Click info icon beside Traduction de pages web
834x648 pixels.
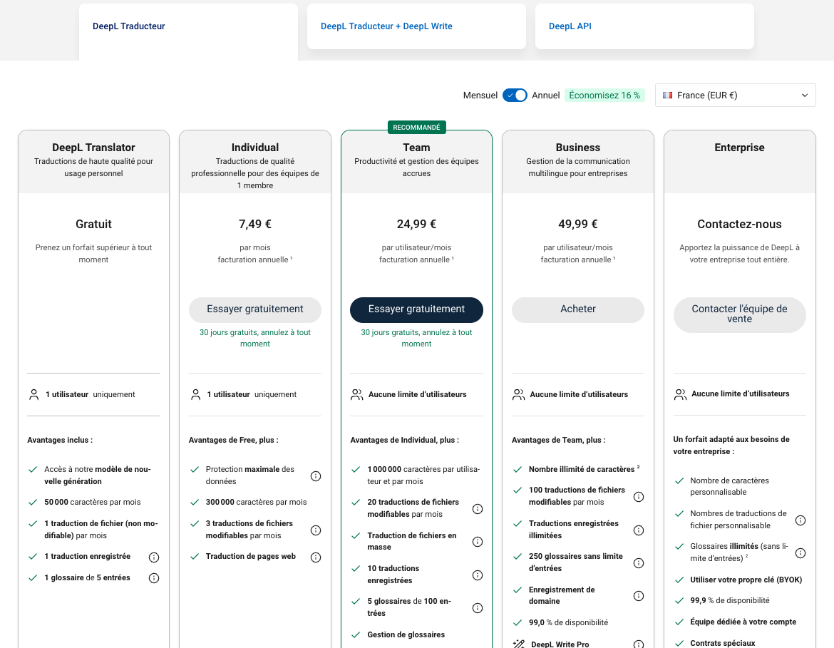[x=315, y=557]
